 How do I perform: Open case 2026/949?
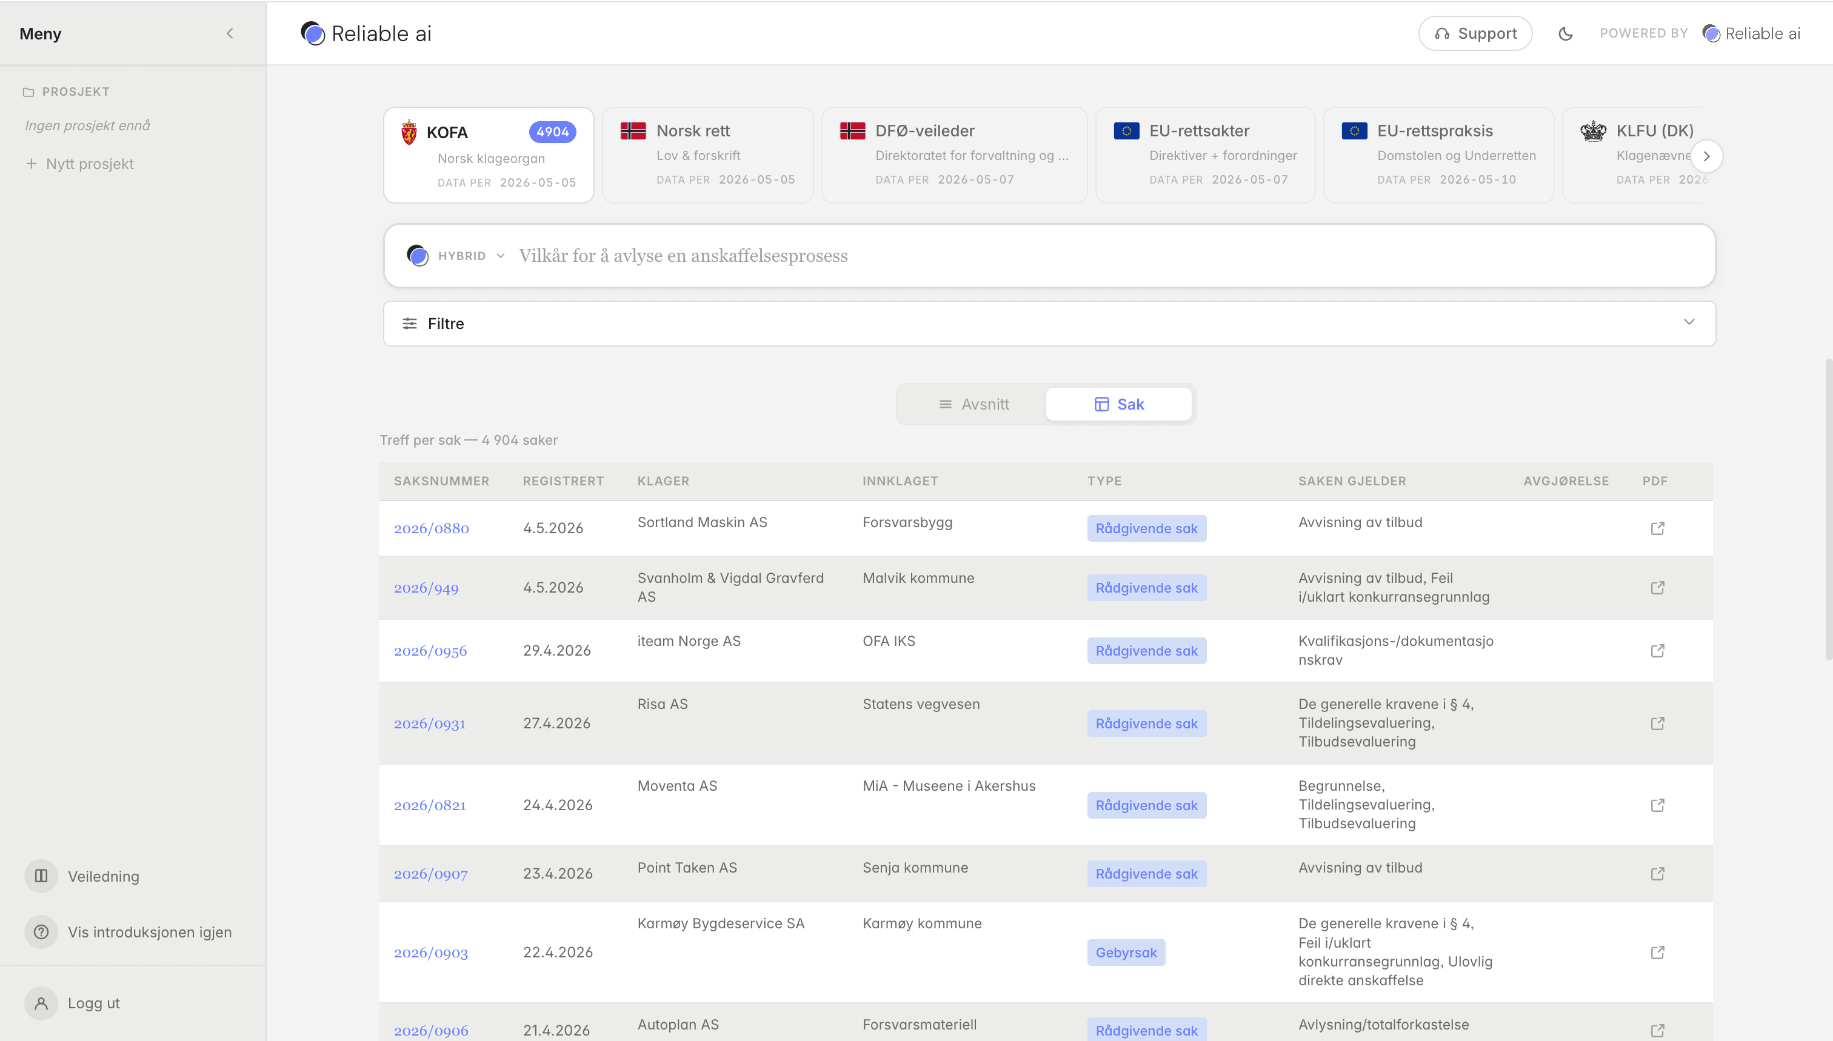click(426, 588)
